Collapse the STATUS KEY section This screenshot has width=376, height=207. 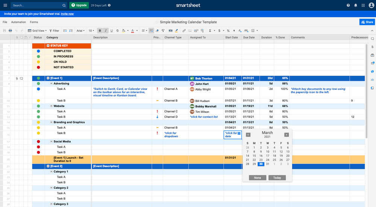coord(48,46)
